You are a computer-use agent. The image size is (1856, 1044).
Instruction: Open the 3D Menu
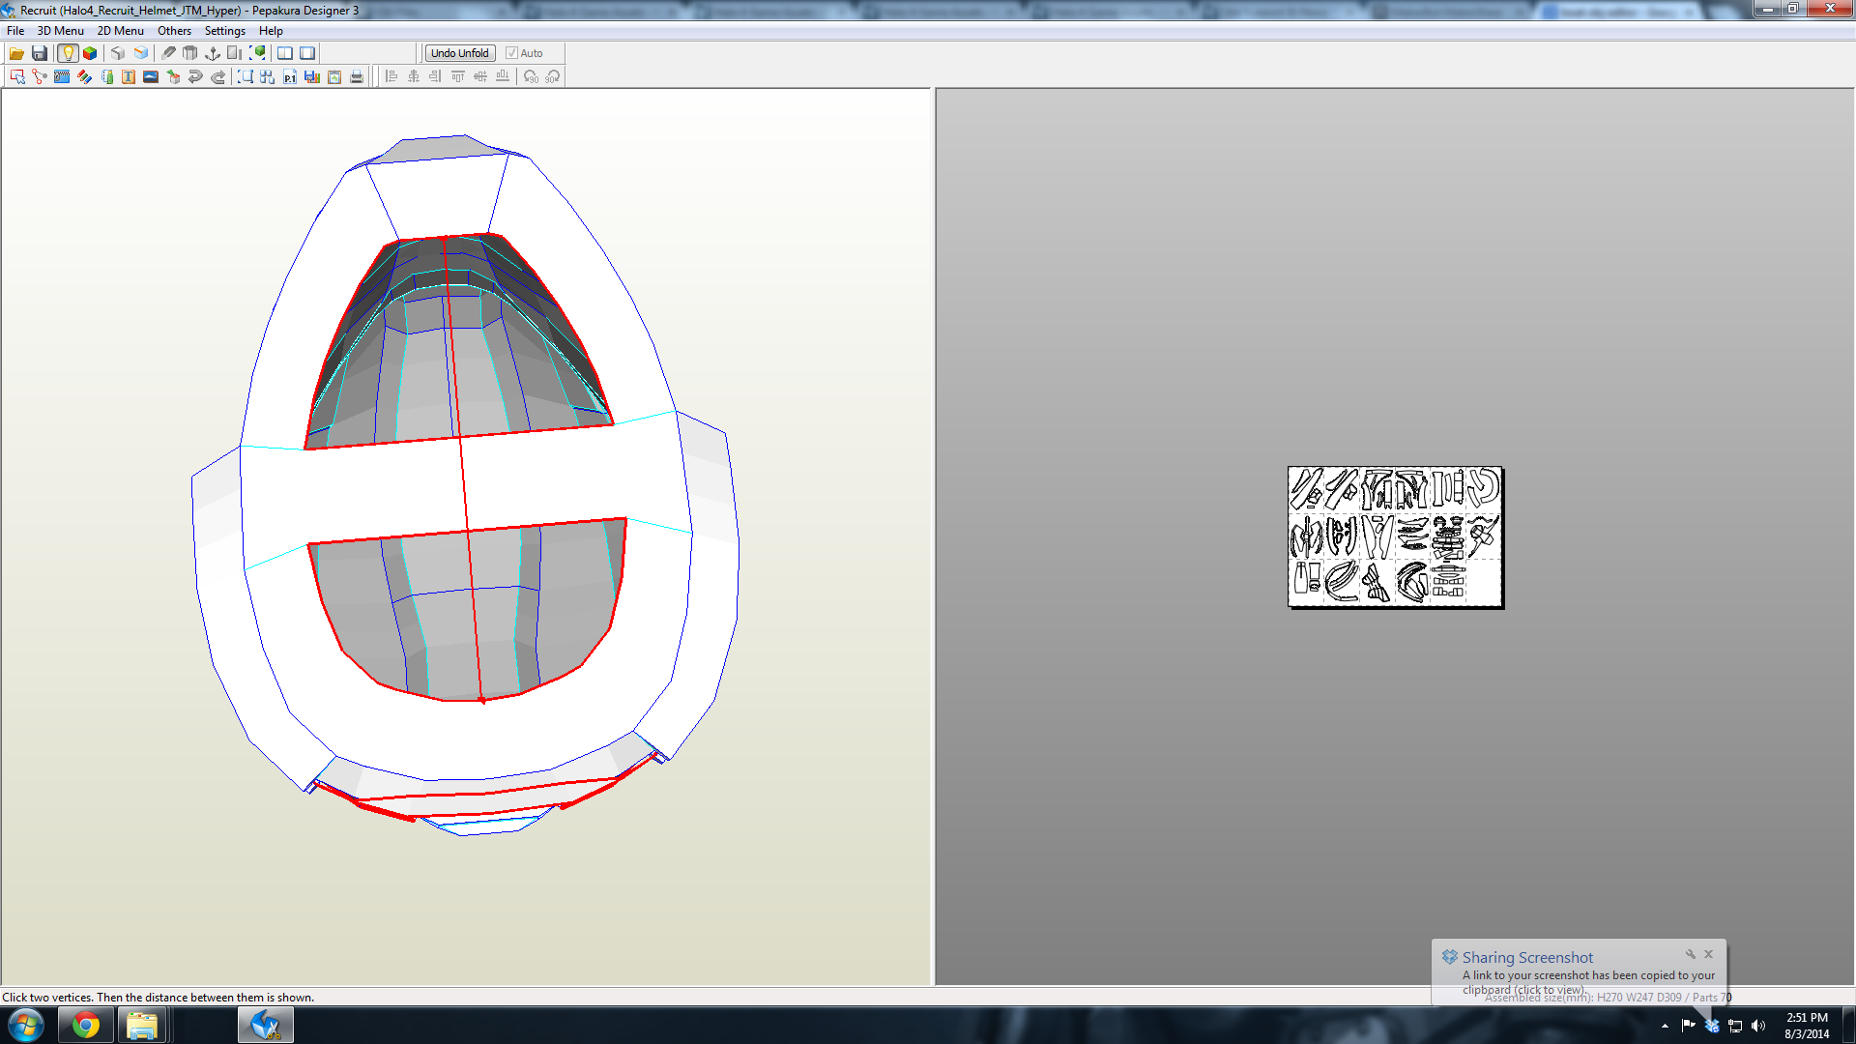(60, 31)
